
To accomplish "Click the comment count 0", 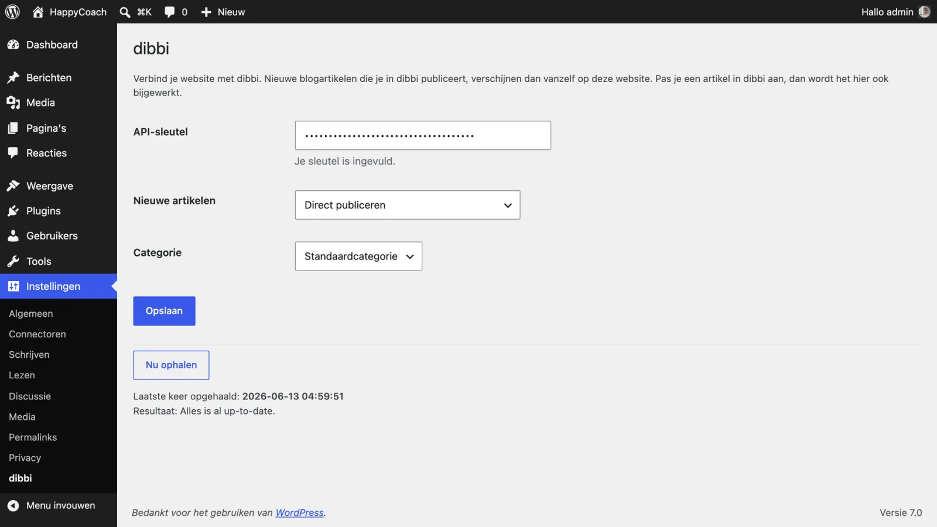I will 184,12.
